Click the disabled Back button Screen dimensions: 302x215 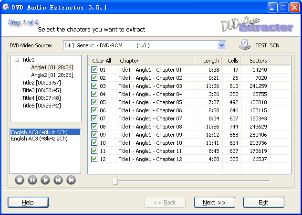click(x=165, y=202)
